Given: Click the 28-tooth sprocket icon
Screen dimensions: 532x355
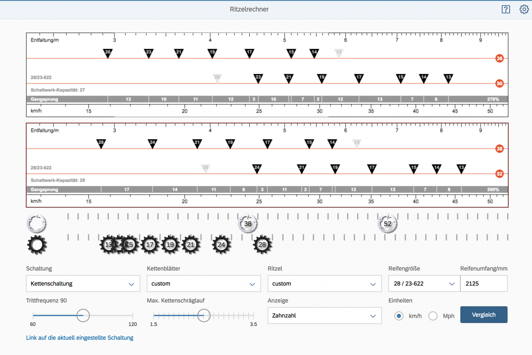Looking at the screenshot, I should (x=262, y=245).
